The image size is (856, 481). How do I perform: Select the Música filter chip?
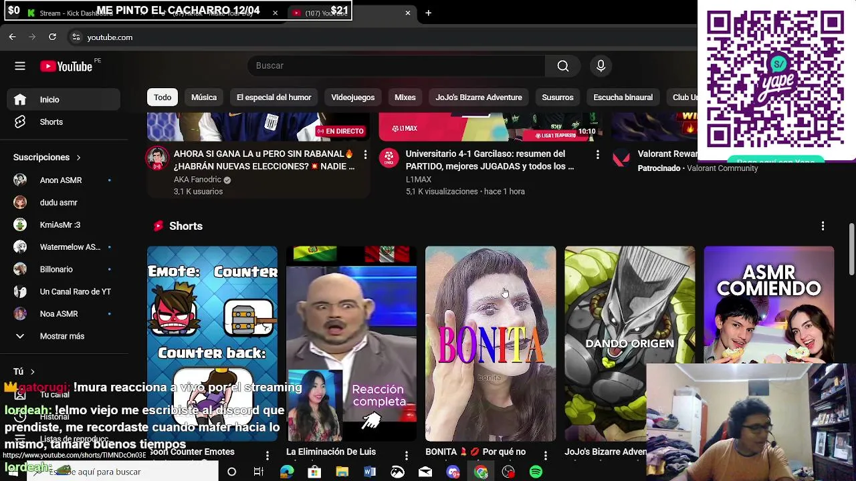pos(204,98)
